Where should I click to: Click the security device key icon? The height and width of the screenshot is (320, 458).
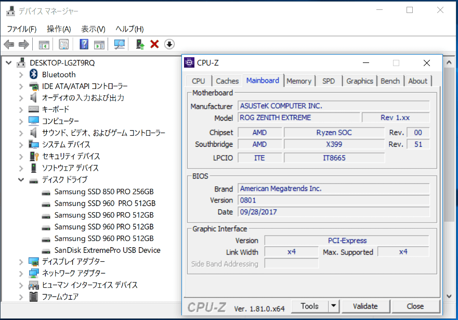pos(34,156)
